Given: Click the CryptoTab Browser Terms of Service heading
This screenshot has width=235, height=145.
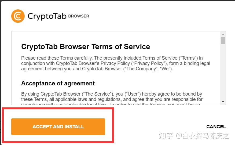Looking at the screenshot, I should (x=86, y=47).
